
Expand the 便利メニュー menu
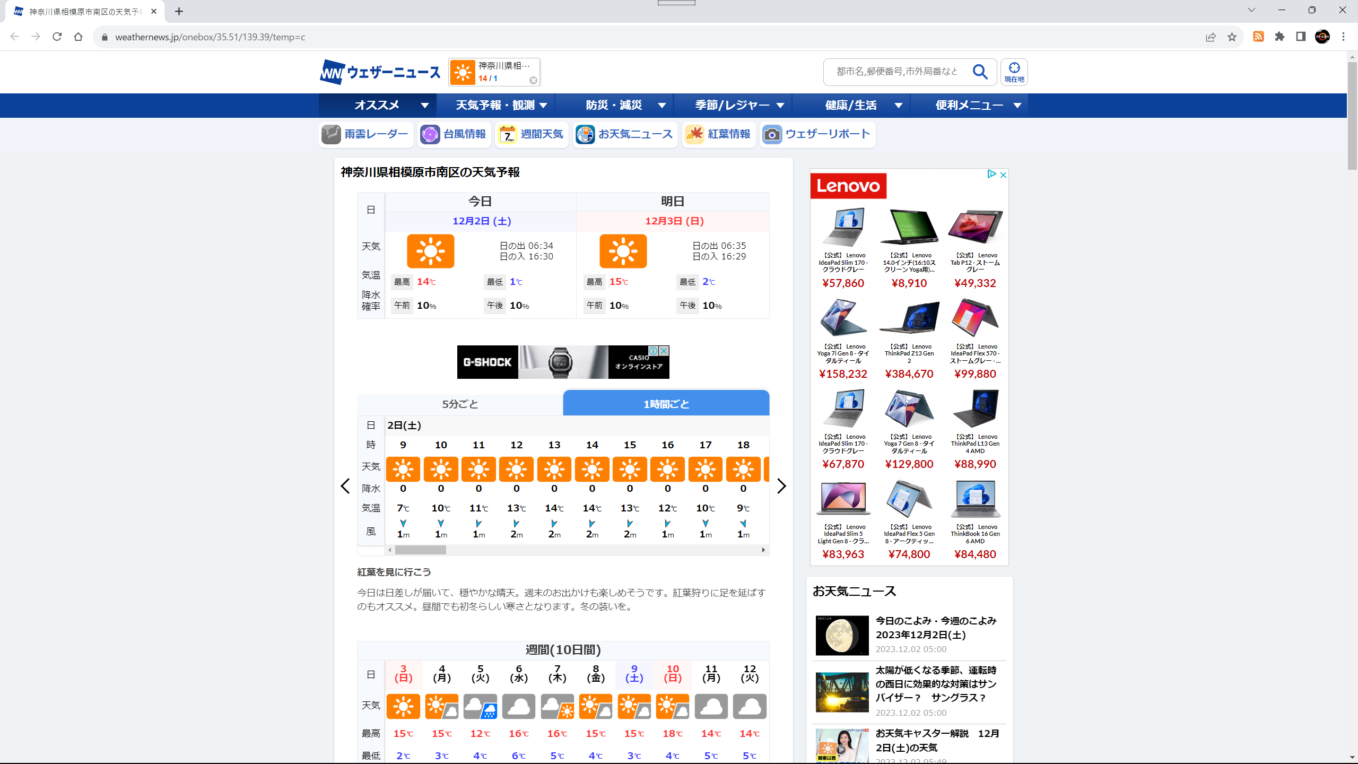[x=969, y=105]
